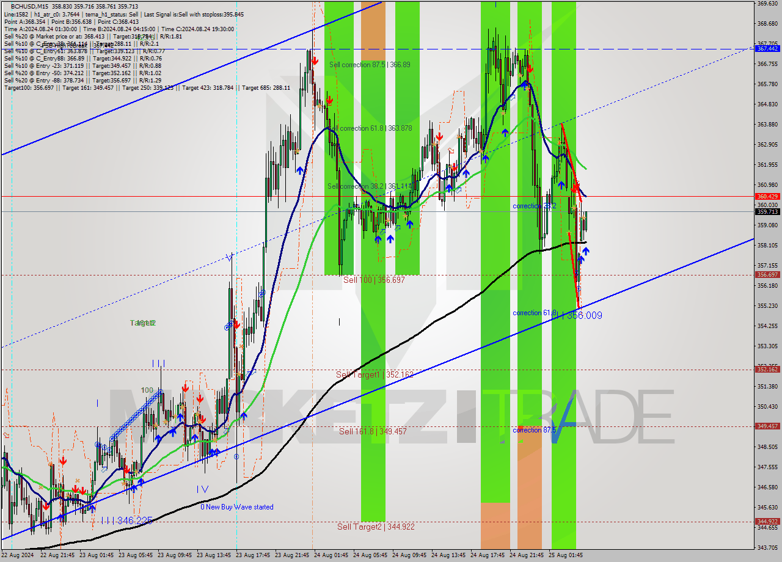
Task: Click the red 360.429 price tag
Action: (767, 197)
